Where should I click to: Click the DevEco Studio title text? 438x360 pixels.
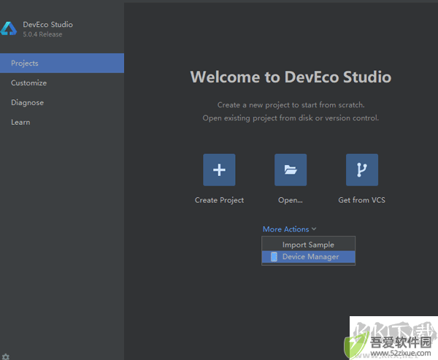tap(47, 25)
